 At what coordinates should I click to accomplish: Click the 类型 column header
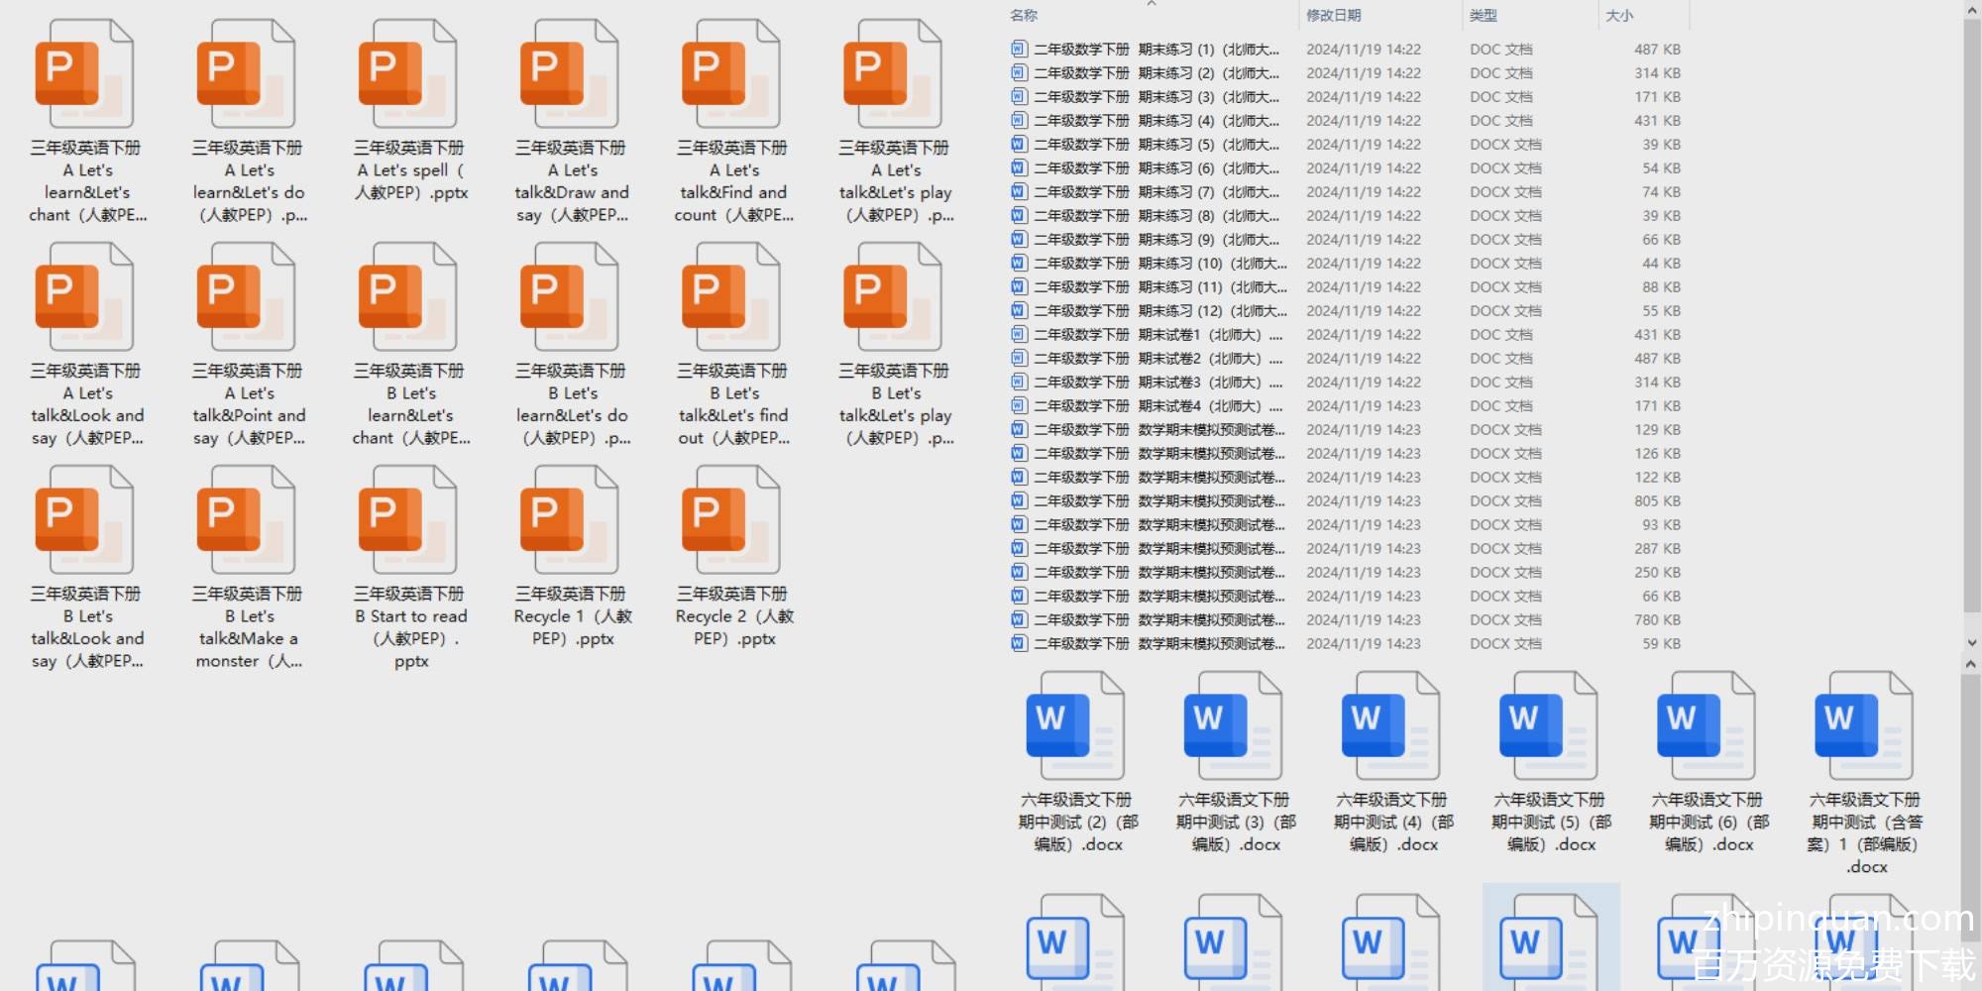click(x=1484, y=16)
